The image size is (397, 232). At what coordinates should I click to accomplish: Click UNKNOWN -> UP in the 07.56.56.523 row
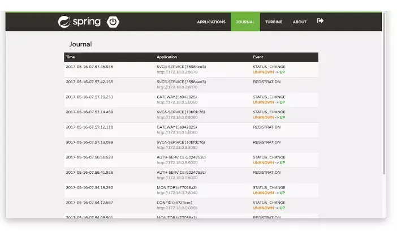[269, 162]
